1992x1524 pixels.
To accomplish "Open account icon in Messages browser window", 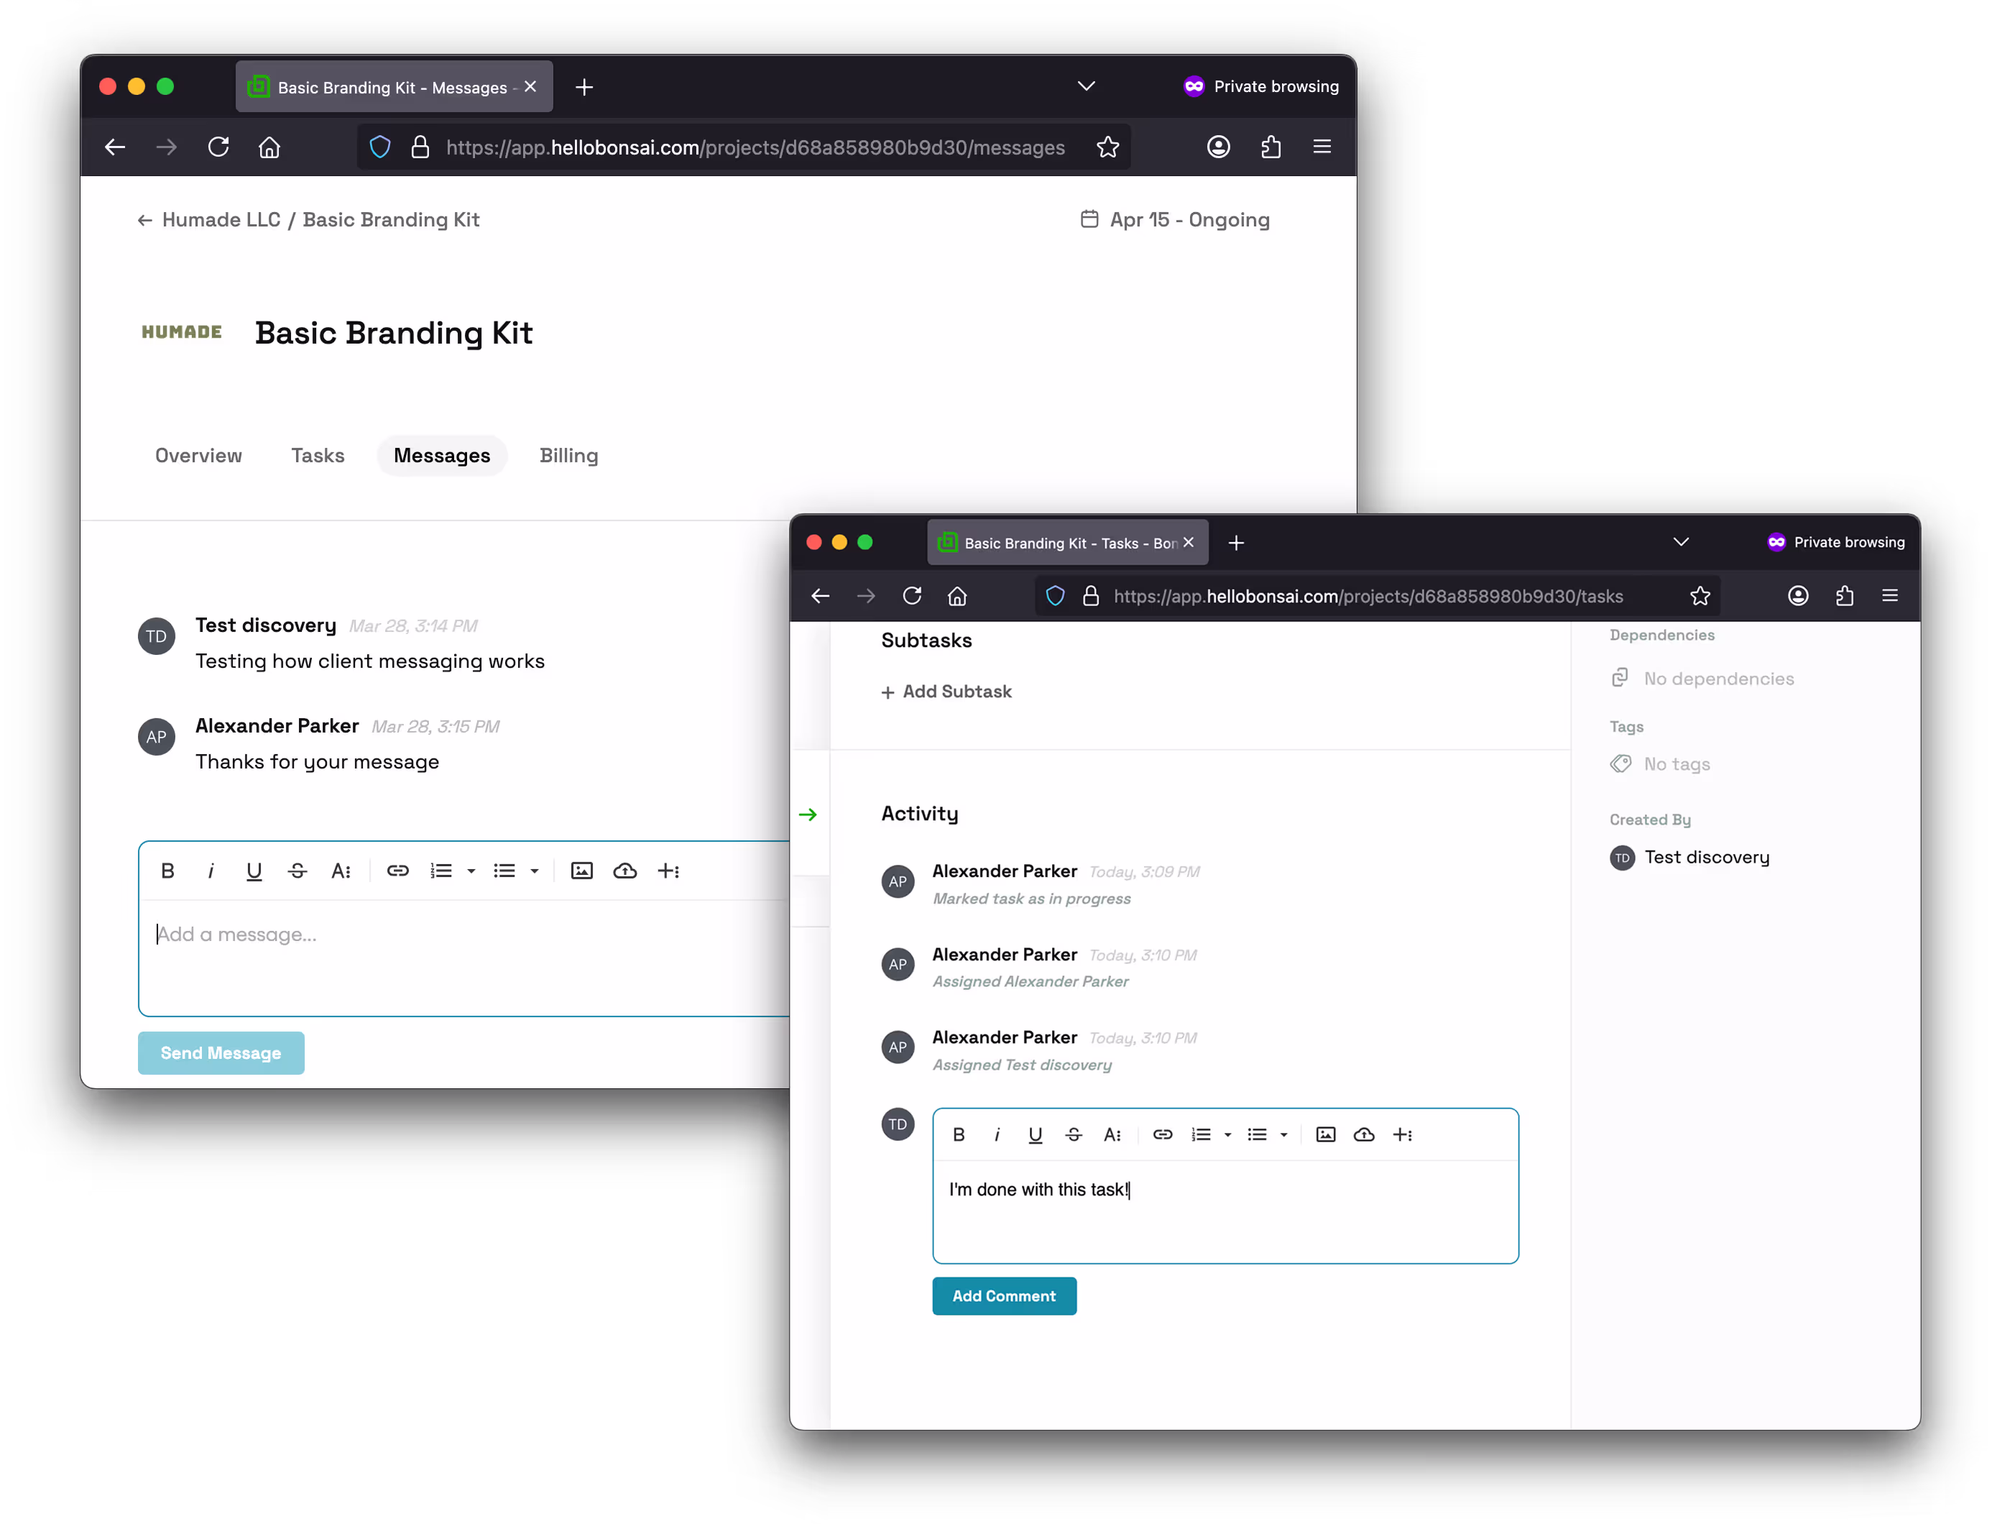I will [1219, 147].
